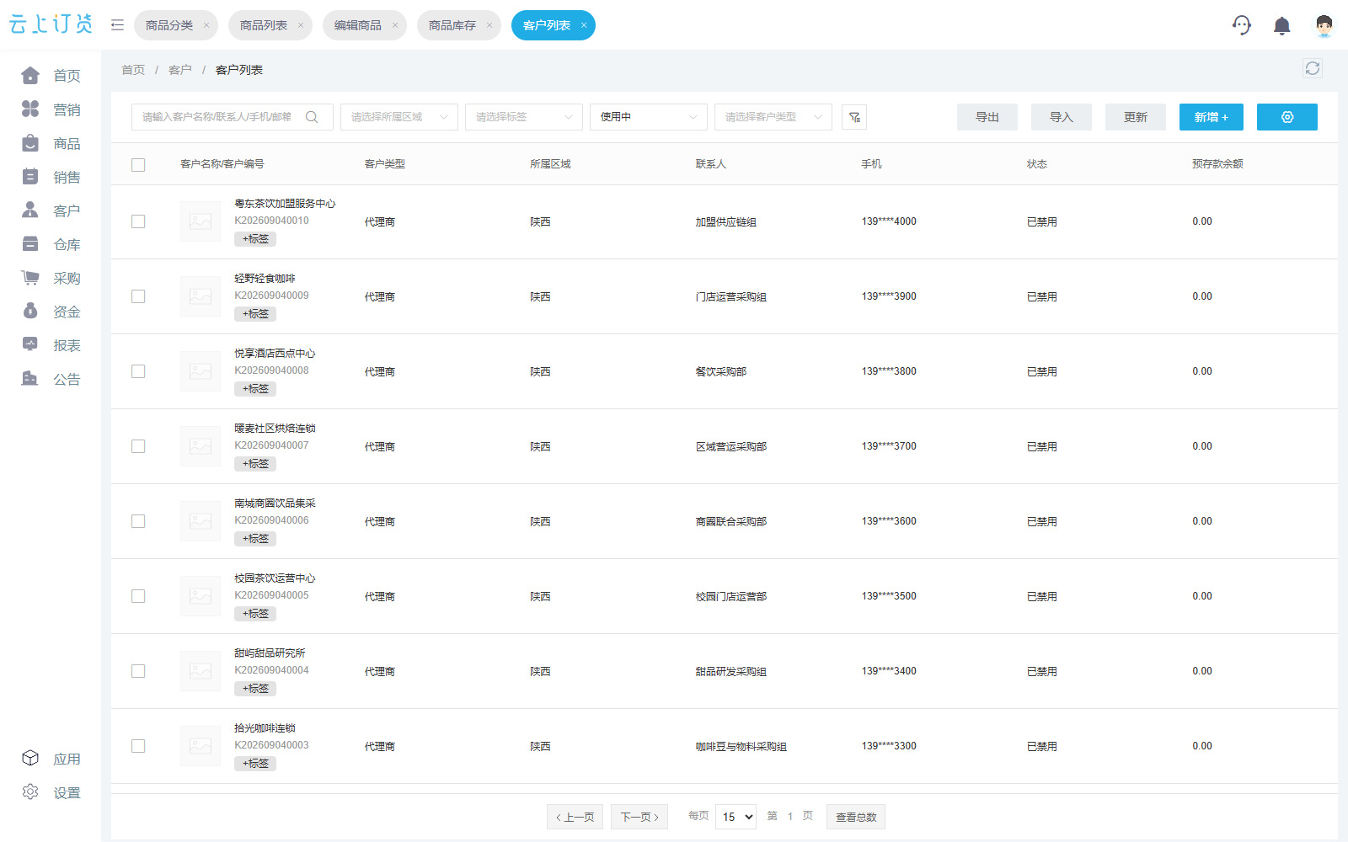Select the 粤东茶饮加盟服务中心 row checkbox
The width and height of the screenshot is (1348, 842).
[138, 221]
